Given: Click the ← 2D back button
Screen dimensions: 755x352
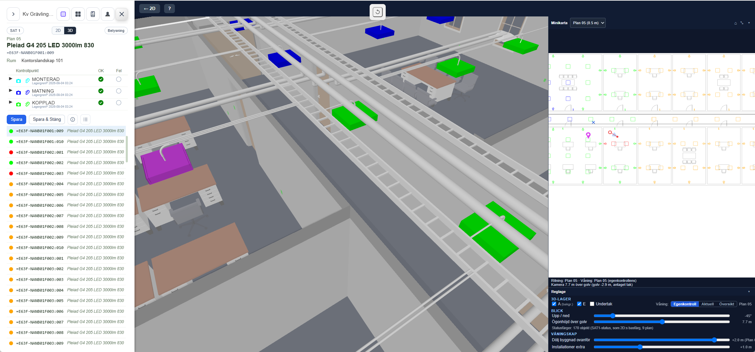Looking at the screenshot, I should click(x=150, y=9).
